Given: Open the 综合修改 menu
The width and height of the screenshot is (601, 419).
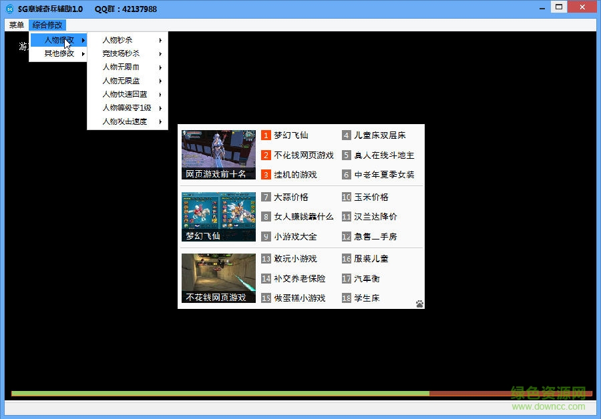Looking at the screenshot, I should [x=47, y=25].
